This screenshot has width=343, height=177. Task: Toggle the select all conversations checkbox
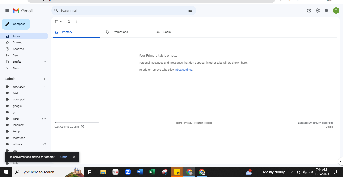(57, 22)
